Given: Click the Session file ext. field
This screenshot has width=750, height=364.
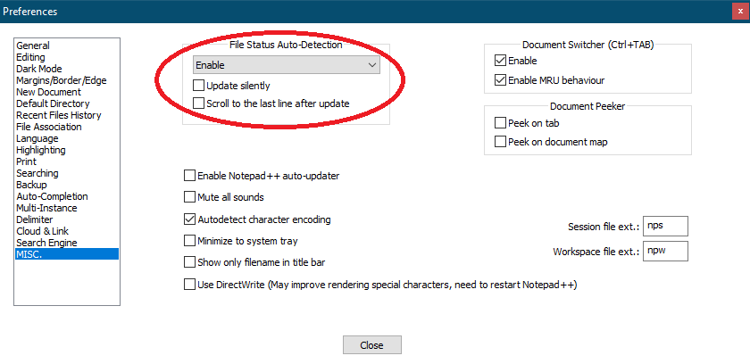Looking at the screenshot, I should tap(665, 226).
